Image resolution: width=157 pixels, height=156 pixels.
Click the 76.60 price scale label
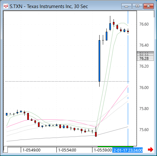coord(144,24)
